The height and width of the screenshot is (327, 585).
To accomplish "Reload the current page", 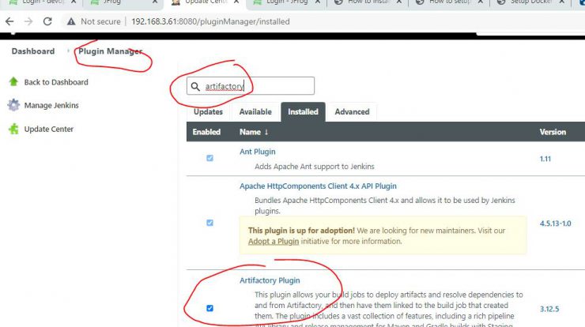I will pyautogui.click(x=47, y=21).
